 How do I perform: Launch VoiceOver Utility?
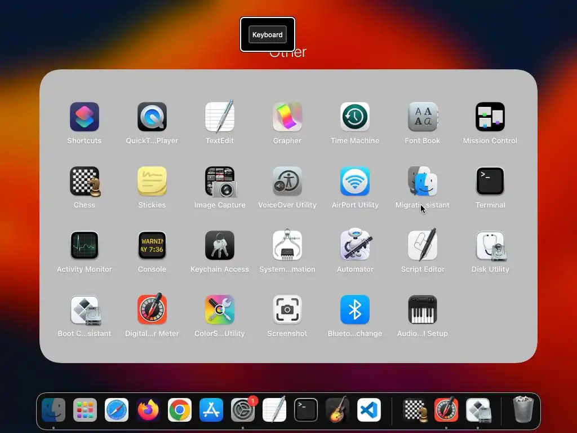pyautogui.click(x=287, y=181)
